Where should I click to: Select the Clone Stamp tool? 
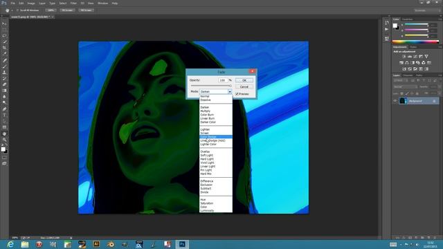point(4,72)
